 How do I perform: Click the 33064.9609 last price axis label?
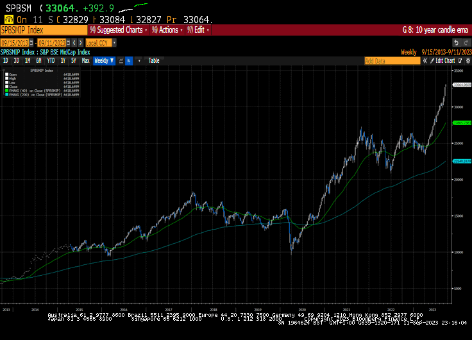462,85
